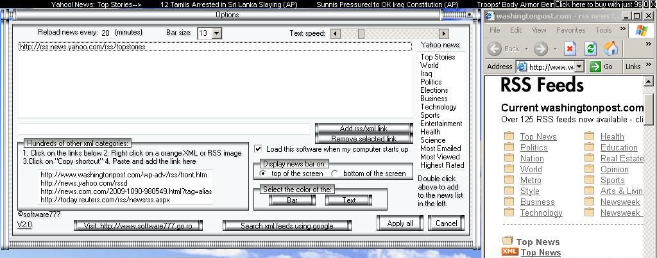Toggle Load this software at startup checkbox
This screenshot has height=258, width=657.
coord(259,149)
